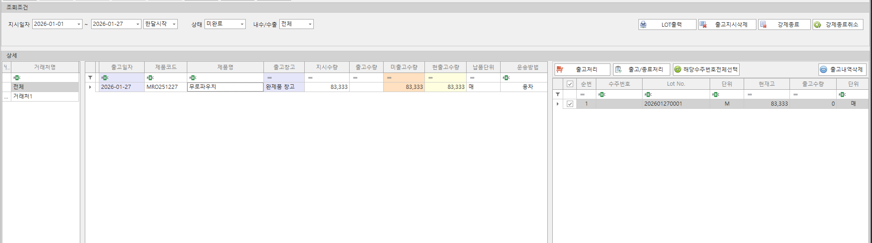Click the equals filter icon under 현재고
This screenshot has width=872, height=243.
pos(750,95)
